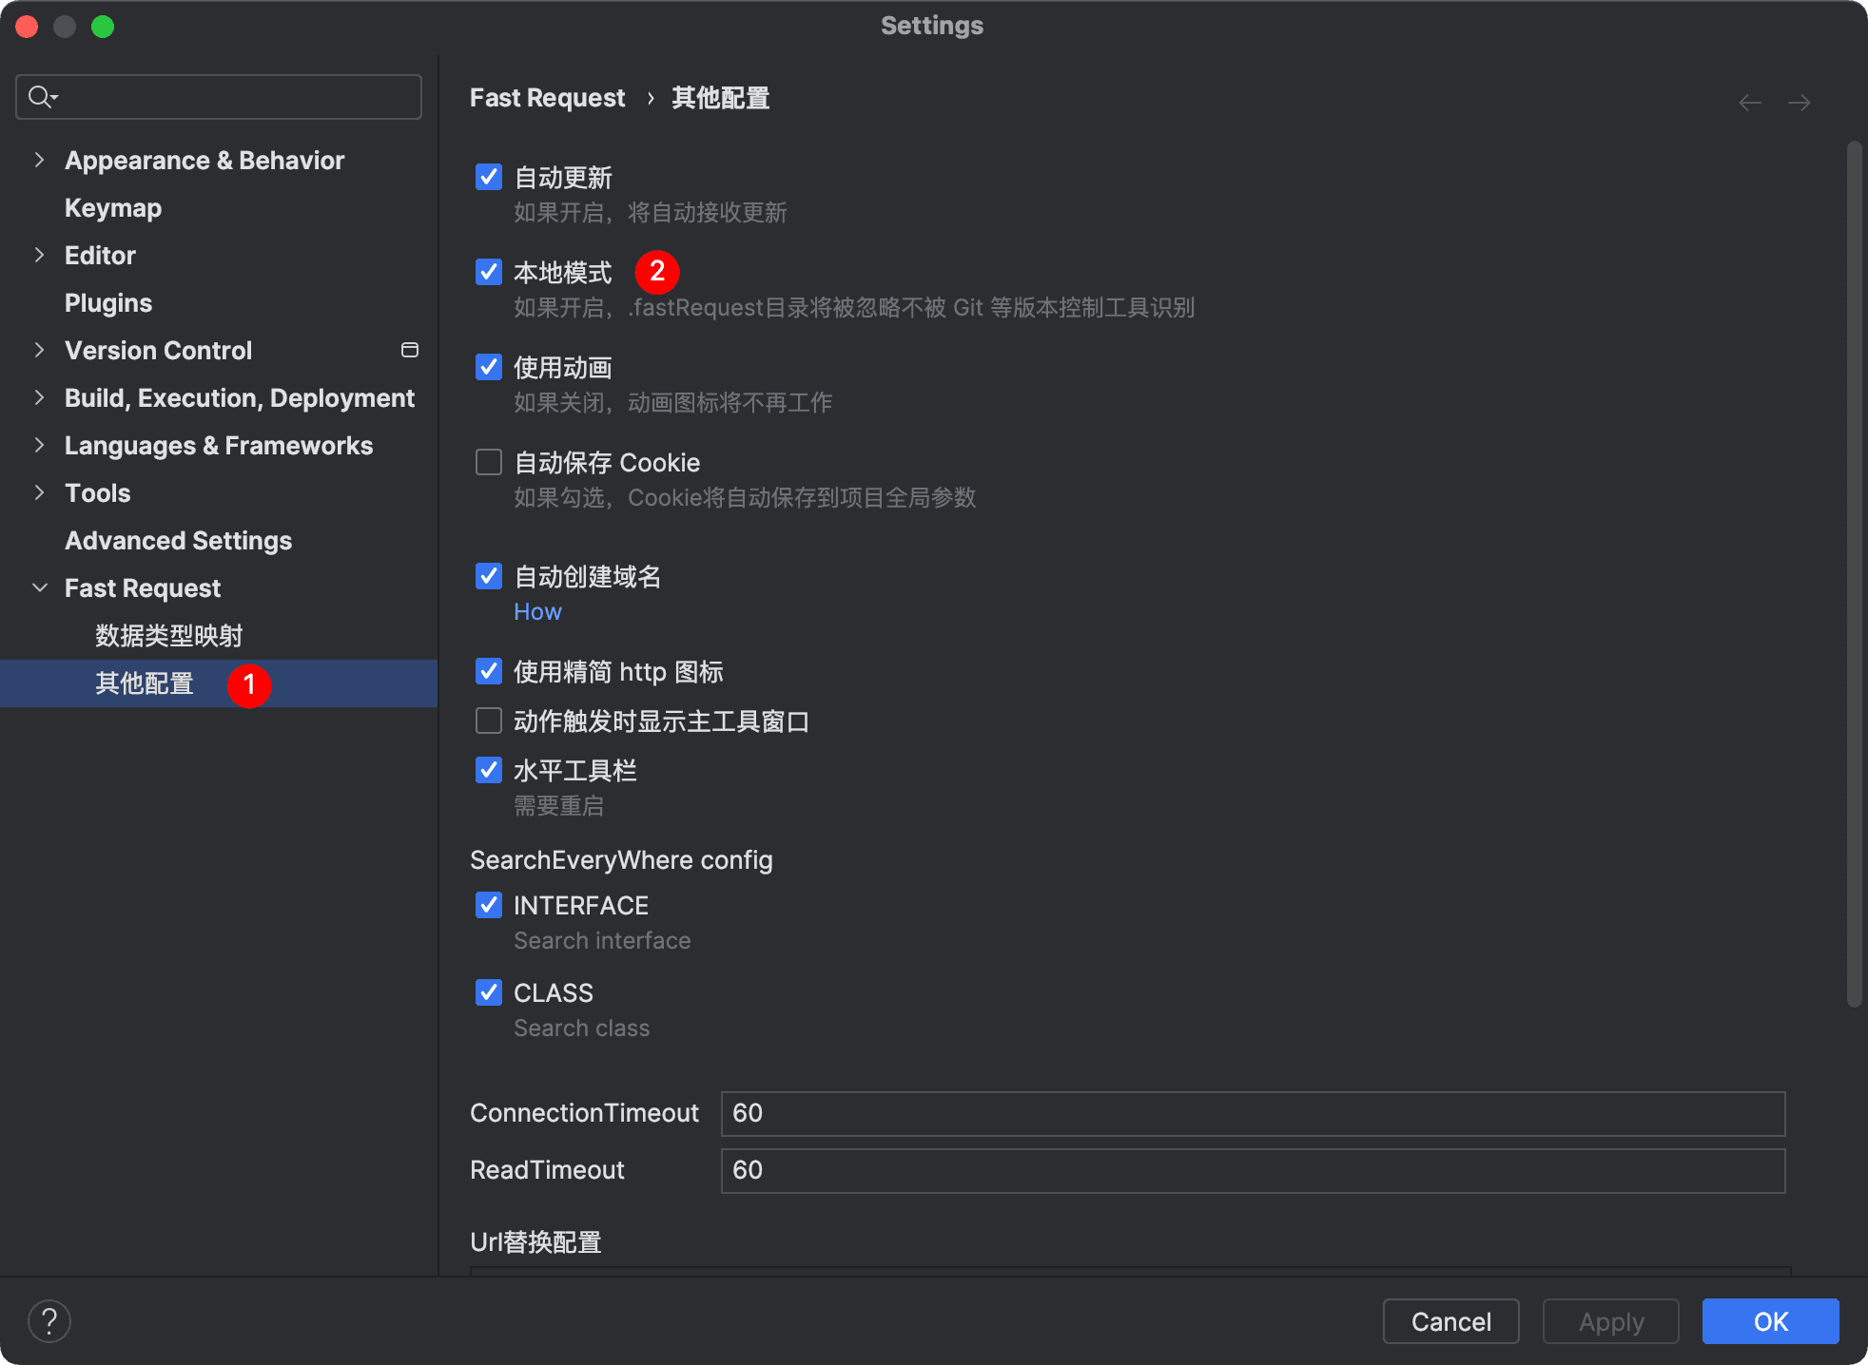This screenshot has width=1868, height=1365.
Task: Click the help question mark icon
Action: pos(49,1320)
